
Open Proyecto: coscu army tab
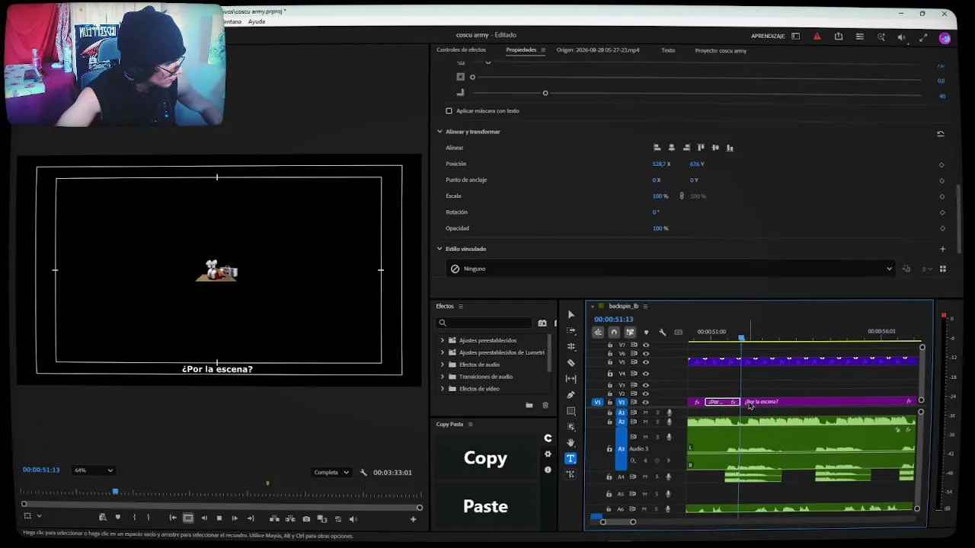click(x=721, y=50)
